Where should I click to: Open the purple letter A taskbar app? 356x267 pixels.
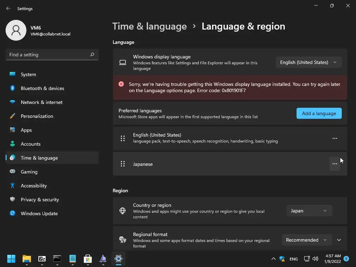tap(103, 259)
